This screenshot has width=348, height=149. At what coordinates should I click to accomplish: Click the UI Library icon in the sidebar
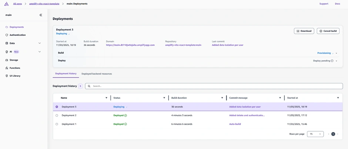[x=7, y=76]
